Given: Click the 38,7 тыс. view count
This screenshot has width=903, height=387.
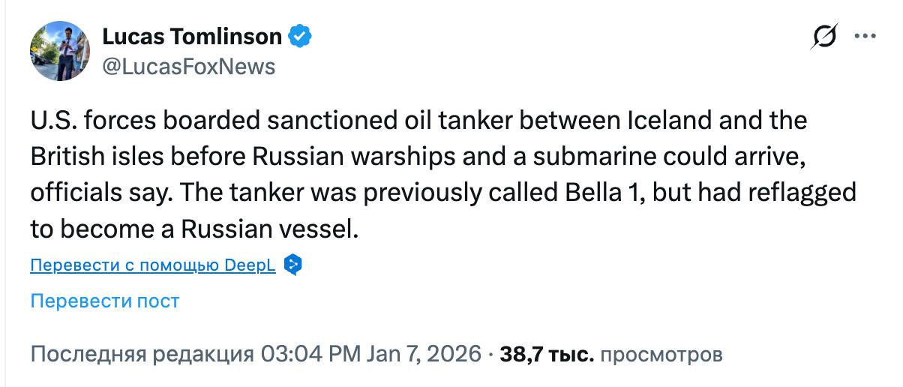Looking at the screenshot, I should coord(547,354).
